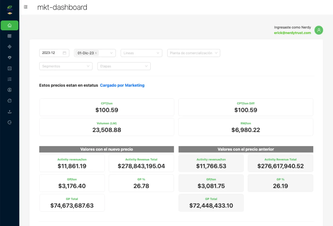The image size is (333, 226).
Task: Click the refresh circle sidebar icon
Action: [9, 122]
